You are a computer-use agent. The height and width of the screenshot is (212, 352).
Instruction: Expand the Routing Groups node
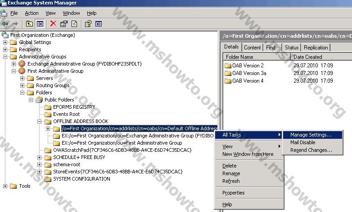22,85
